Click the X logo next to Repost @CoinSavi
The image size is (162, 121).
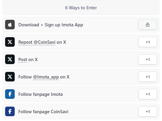[10, 42]
